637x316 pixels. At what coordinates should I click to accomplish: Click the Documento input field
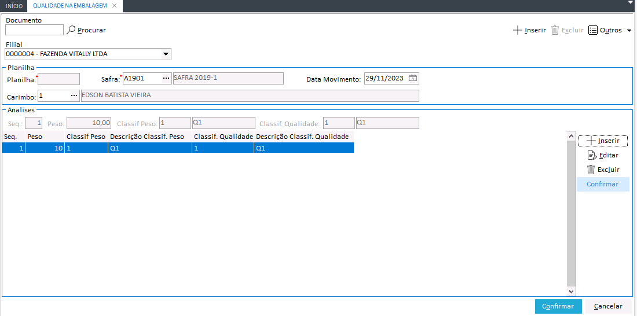(35, 30)
